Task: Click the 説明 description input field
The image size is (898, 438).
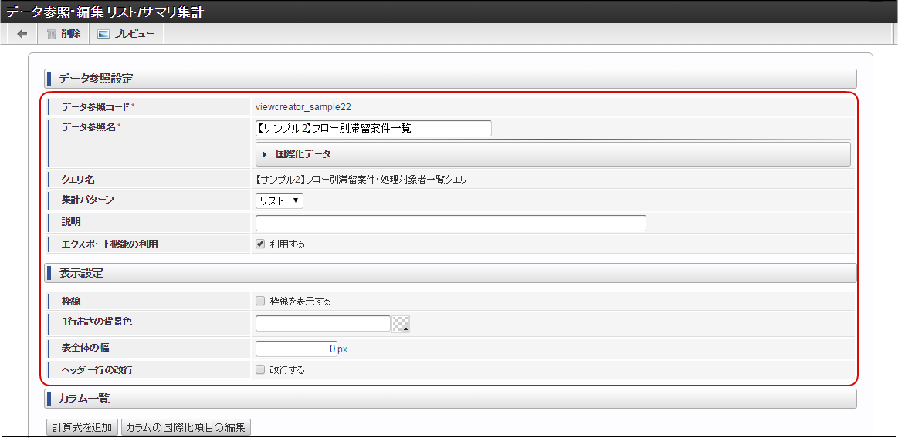Action: pos(451,223)
